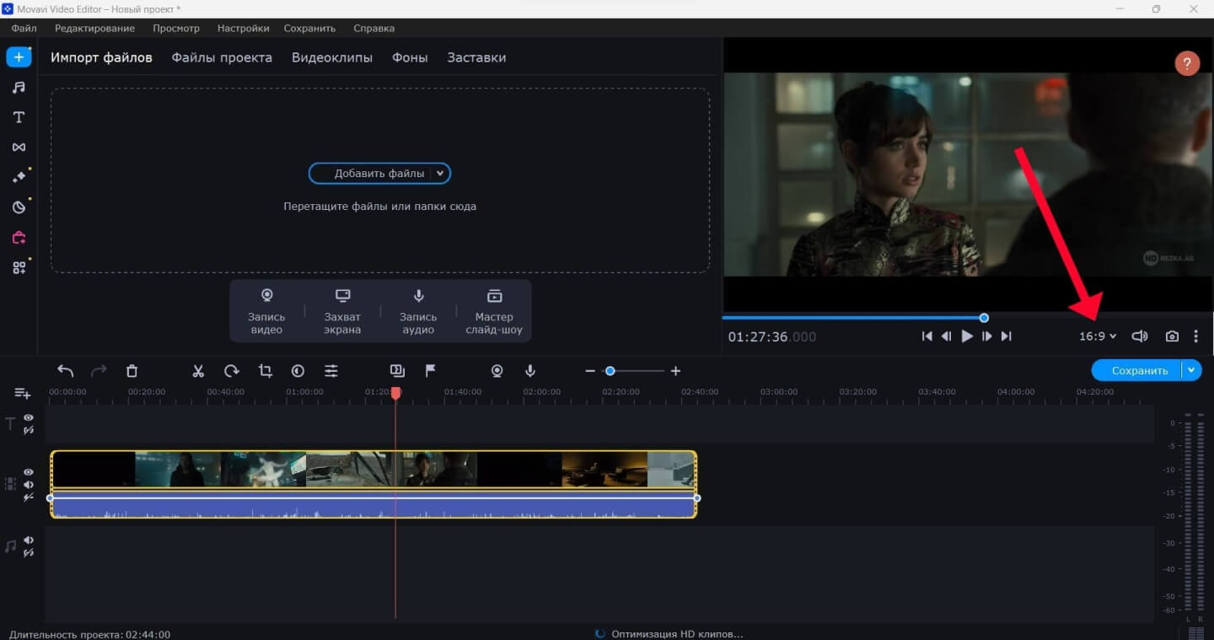The height and width of the screenshot is (640, 1214).
Task: Click the timeline zoom slider handle
Action: 610,371
